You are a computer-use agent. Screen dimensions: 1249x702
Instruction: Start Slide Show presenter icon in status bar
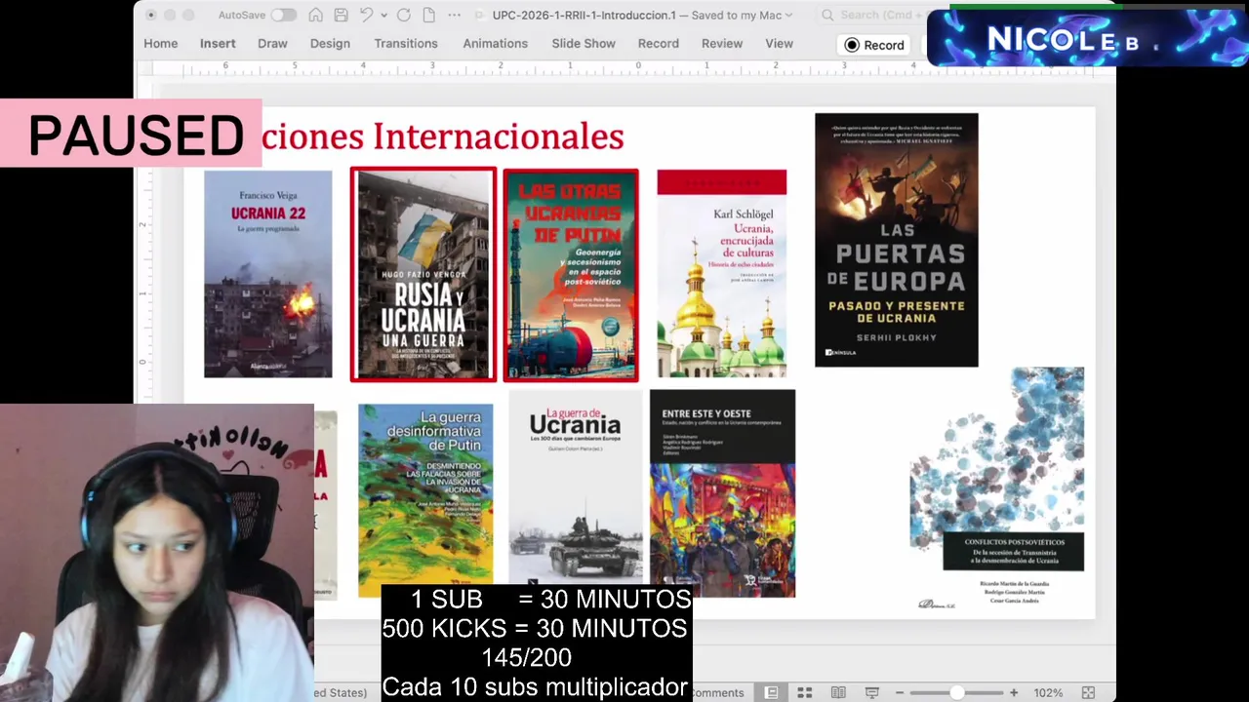[871, 692]
